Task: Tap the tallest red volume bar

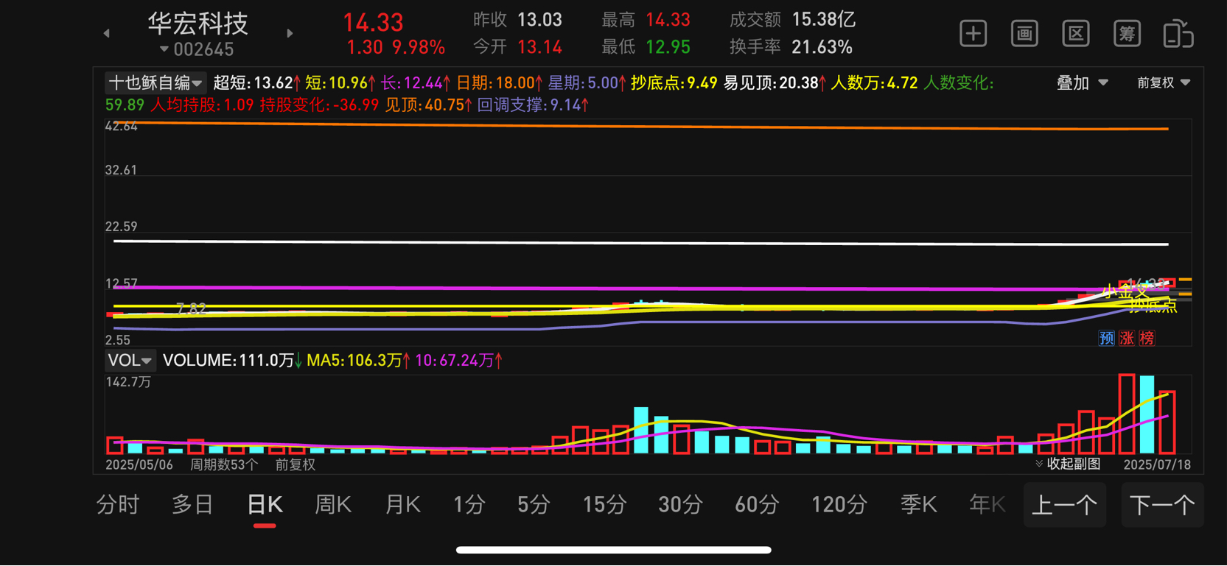Action: 1126,414
